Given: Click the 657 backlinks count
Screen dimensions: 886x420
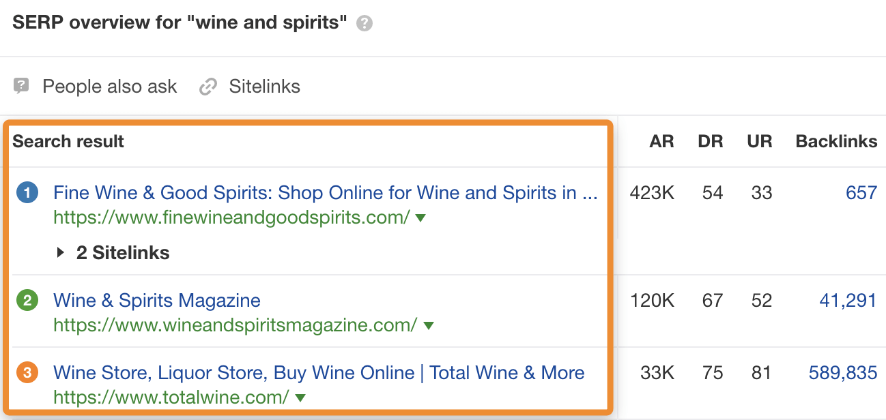Looking at the screenshot, I should pos(861,192).
